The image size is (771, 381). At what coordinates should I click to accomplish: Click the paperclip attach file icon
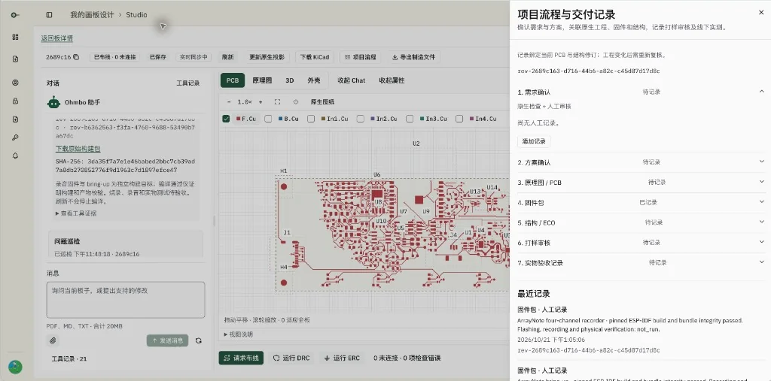(x=53, y=340)
